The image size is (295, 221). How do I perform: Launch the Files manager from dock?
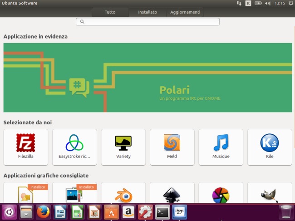click(26, 212)
